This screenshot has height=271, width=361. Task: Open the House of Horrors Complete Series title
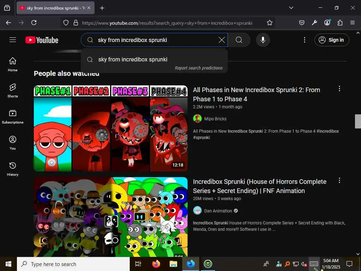click(260, 186)
